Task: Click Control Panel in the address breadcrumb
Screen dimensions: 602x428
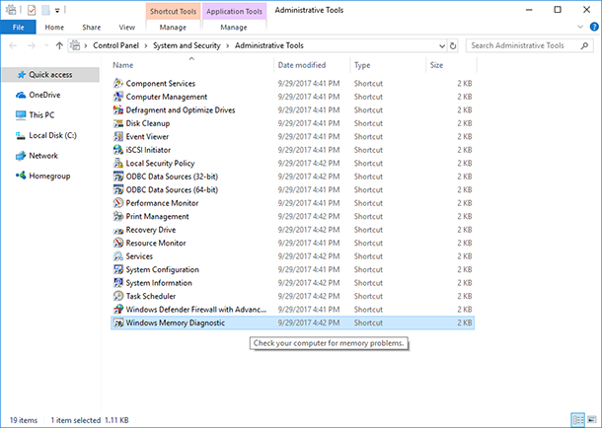Action: [115, 45]
